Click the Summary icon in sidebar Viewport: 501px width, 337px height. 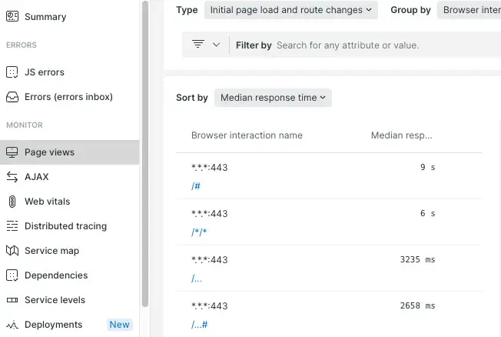coord(12,17)
